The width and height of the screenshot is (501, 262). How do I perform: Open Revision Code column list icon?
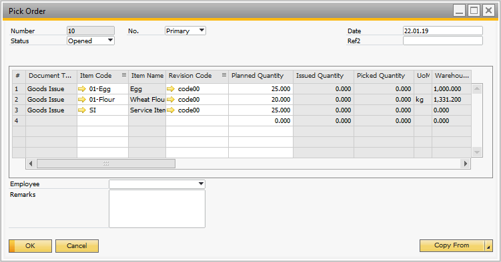point(224,75)
